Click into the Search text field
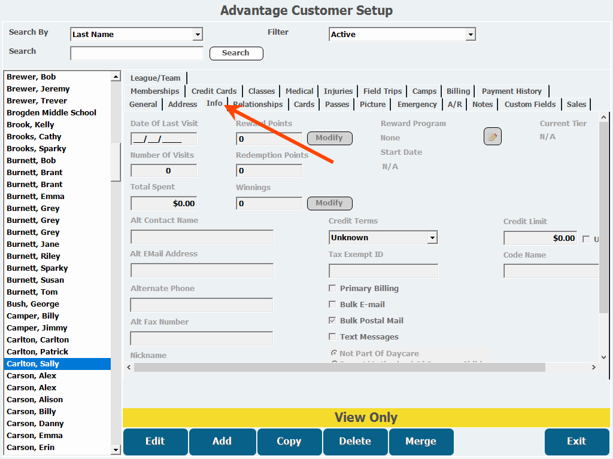Viewport: 613px width, 459px height. [x=136, y=54]
